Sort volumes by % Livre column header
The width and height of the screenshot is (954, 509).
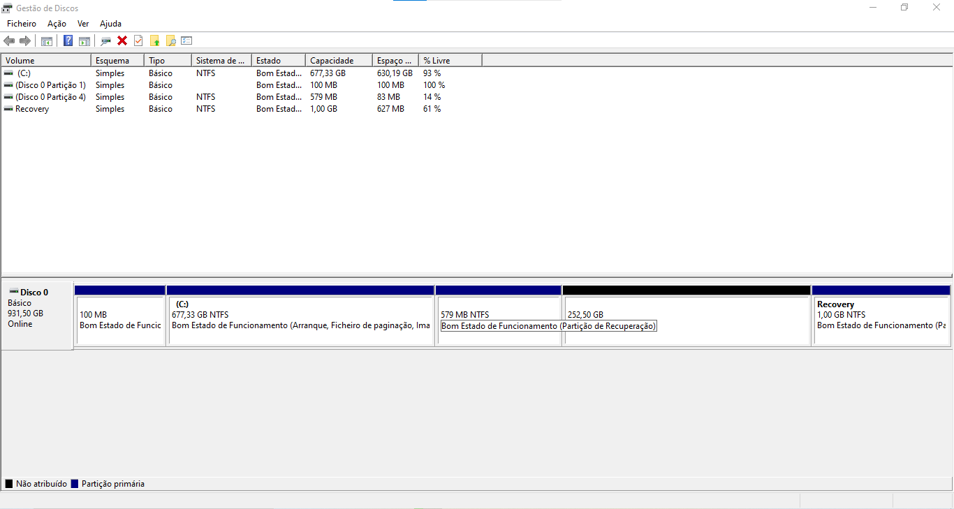(449, 61)
